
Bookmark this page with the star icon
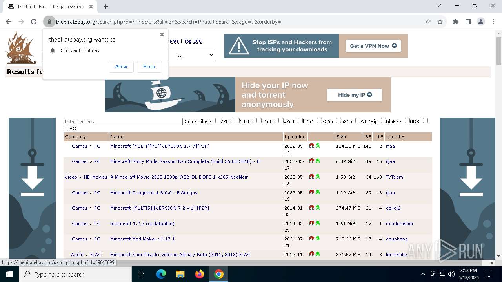[x=440, y=22]
